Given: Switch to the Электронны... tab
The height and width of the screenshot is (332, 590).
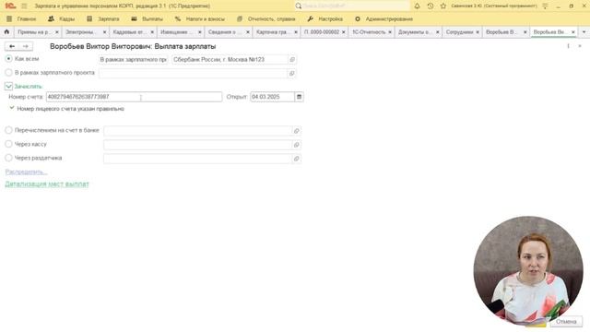Looking at the screenshot, I should pos(80,32).
